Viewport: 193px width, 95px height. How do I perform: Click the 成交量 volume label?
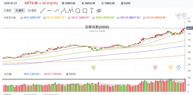(x=8, y=74)
